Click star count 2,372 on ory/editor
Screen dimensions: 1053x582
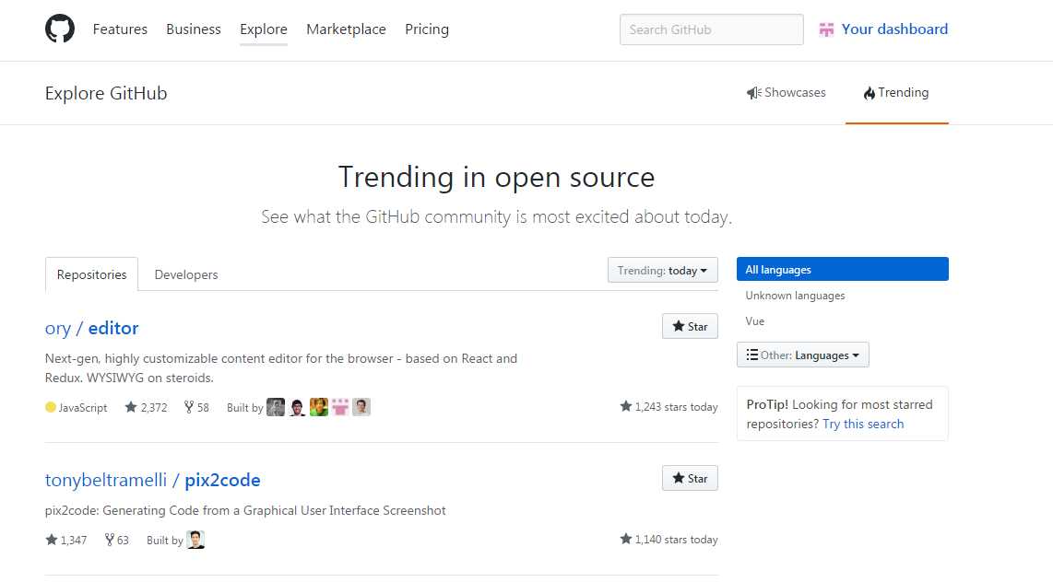click(x=147, y=407)
